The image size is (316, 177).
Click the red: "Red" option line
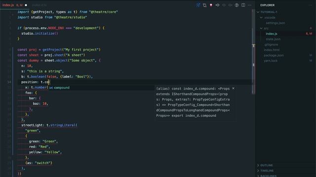click(39, 147)
